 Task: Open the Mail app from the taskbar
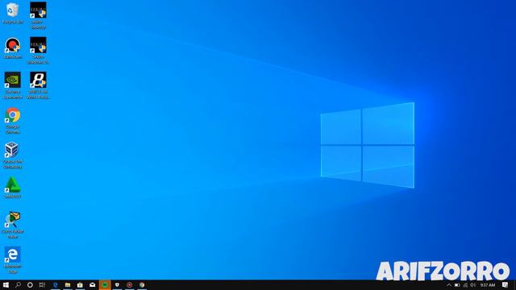93,284
